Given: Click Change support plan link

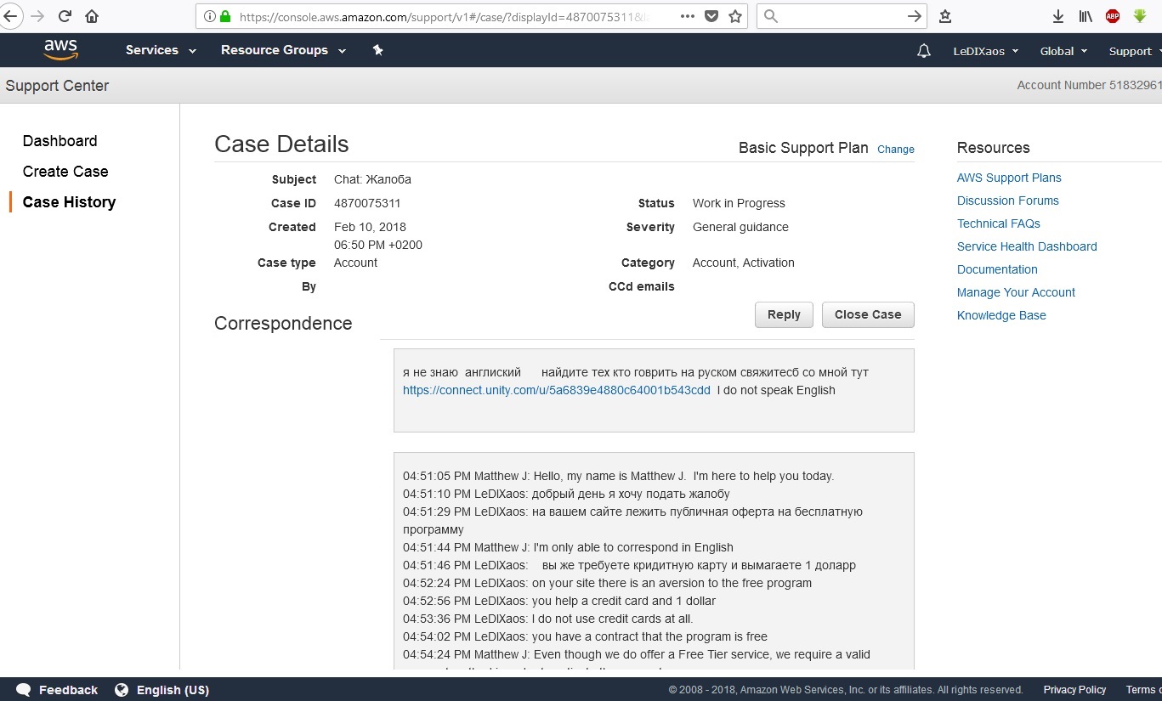Looking at the screenshot, I should coord(896,150).
